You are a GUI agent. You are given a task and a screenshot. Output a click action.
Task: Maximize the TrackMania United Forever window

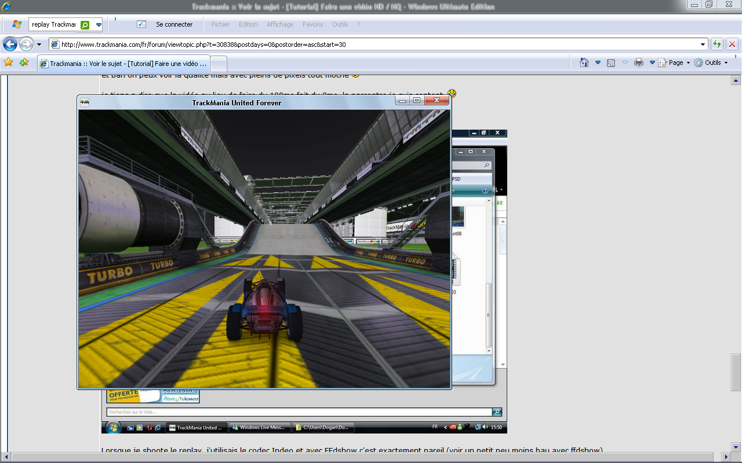click(417, 101)
